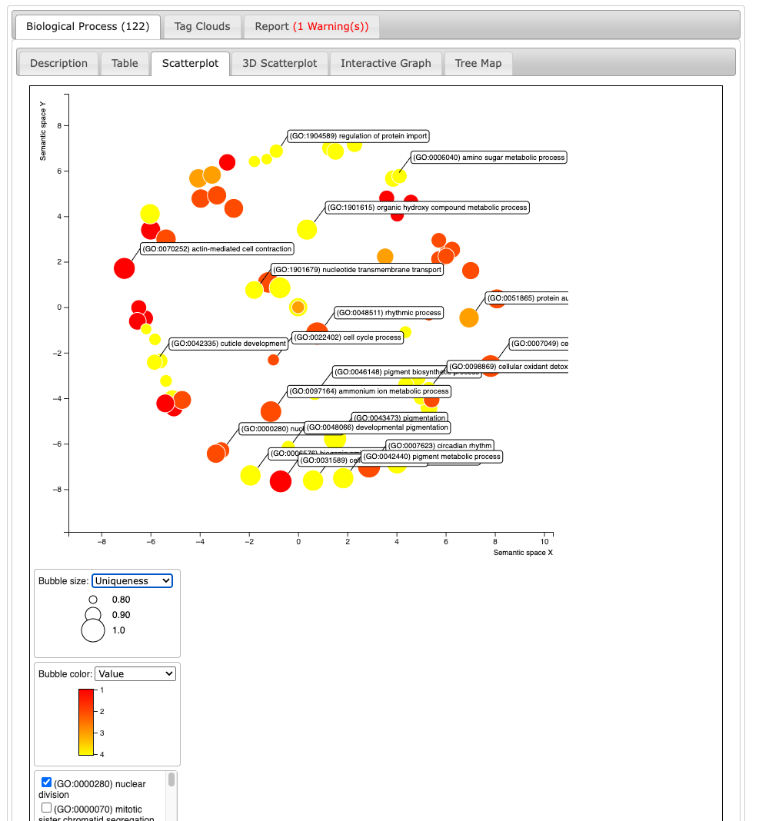The height and width of the screenshot is (821, 759).
Task: Click the organic hydroxy compound metabolic process label
Action: pyautogui.click(x=427, y=208)
